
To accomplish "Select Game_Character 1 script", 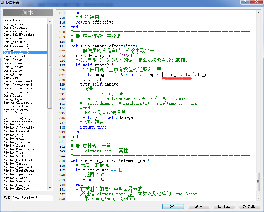I will (x=18, y=85).
